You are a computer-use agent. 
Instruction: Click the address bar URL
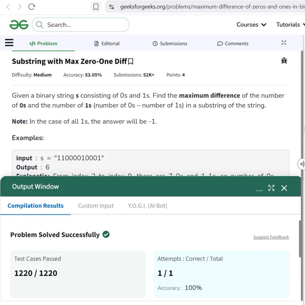point(212,7)
